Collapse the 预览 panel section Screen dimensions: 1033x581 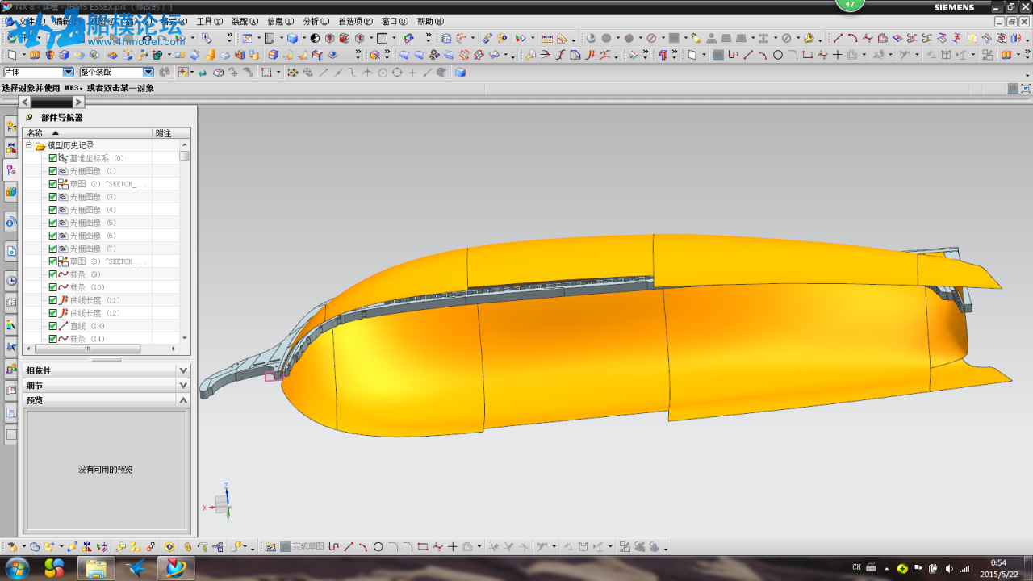tap(183, 399)
